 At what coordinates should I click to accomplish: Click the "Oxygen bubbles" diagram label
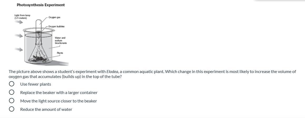(56, 27)
